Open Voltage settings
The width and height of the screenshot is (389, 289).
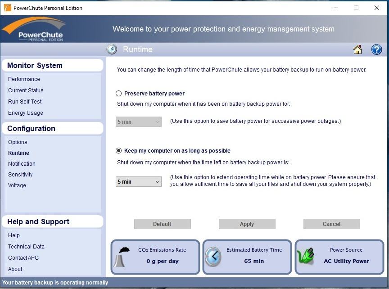17,185
